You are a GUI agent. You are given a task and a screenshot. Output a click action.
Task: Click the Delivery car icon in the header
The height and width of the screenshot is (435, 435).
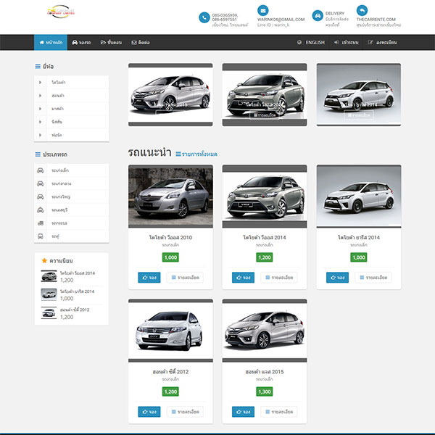[x=318, y=15]
